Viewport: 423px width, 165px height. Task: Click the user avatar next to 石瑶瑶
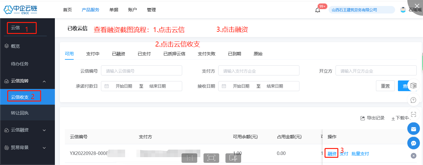(403, 10)
